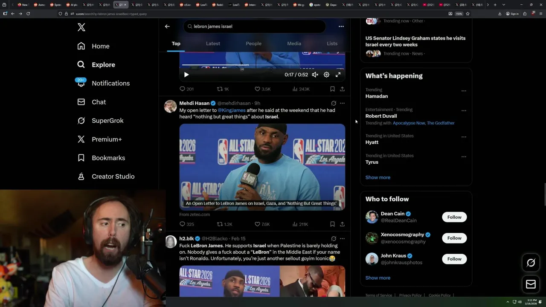The width and height of the screenshot is (546, 307).
Task: Switch to the Top tab
Action: pos(176,43)
